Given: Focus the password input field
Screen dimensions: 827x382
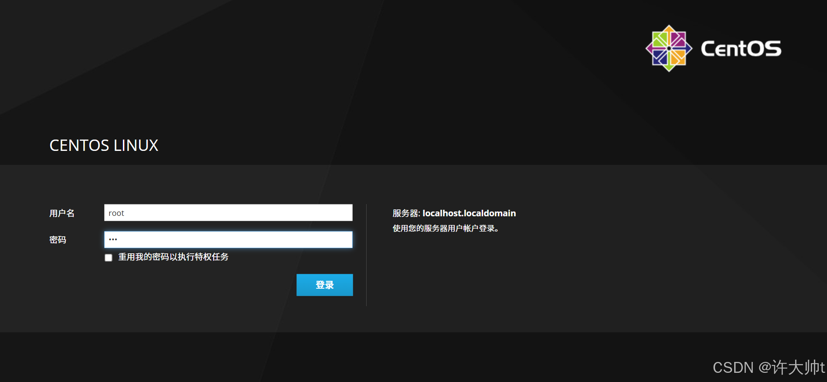Looking at the screenshot, I should point(228,239).
